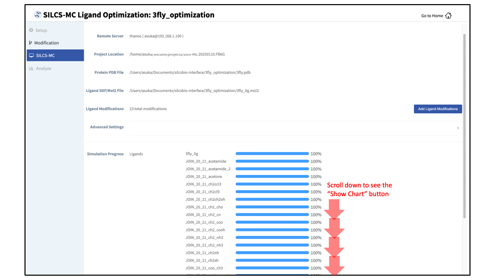Click the 3fly_lig progress bar
Viewport: 495px width, 278px height.
click(x=272, y=154)
